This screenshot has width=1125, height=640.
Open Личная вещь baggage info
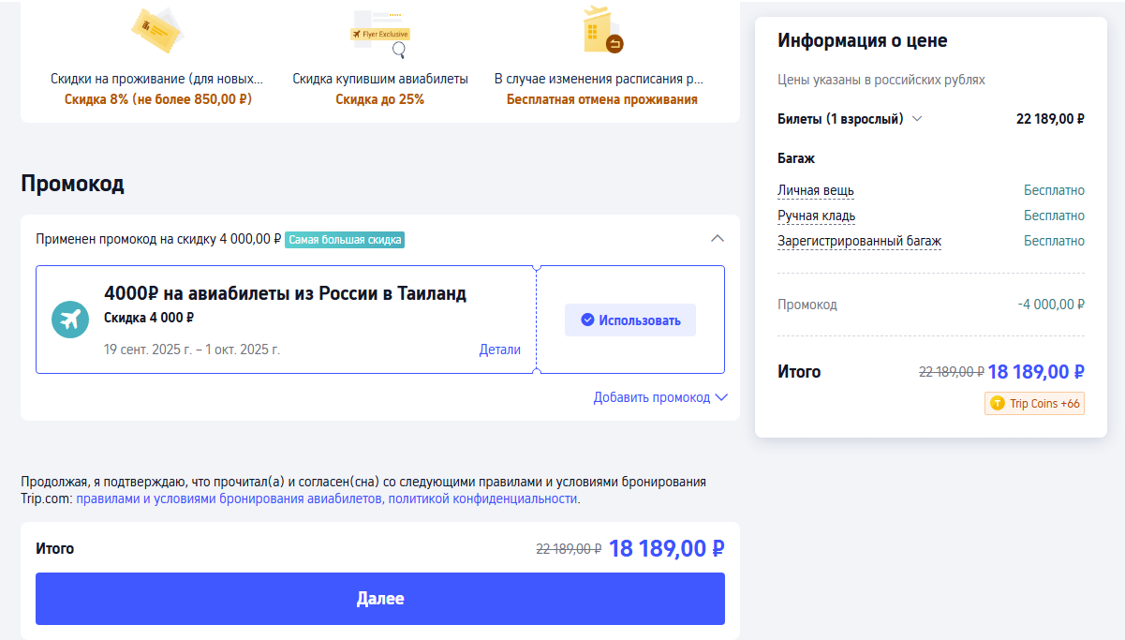pos(815,190)
